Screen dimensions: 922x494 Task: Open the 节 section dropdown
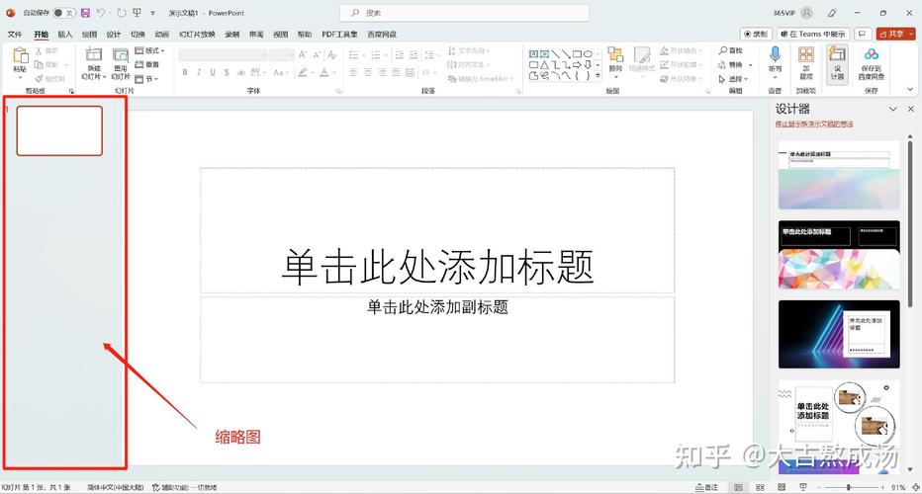(x=146, y=79)
